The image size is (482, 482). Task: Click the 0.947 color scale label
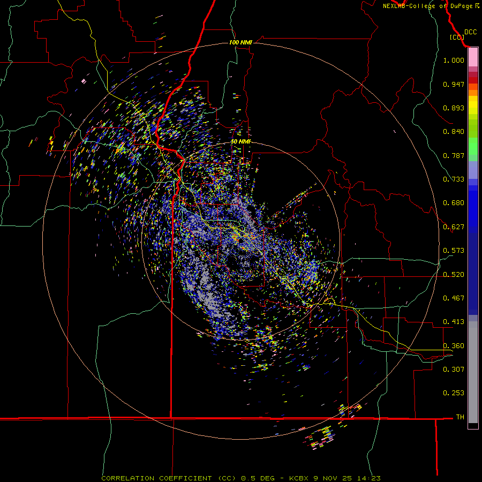(454, 84)
